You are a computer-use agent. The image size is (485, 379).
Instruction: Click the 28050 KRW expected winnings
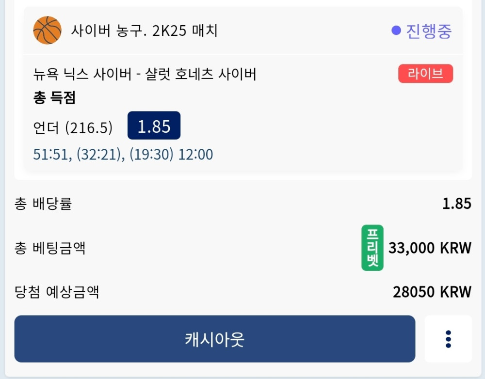[x=432, y=292]
